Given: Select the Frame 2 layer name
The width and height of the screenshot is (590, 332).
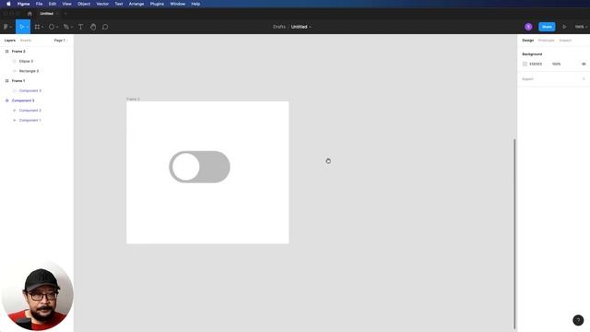Looking at the screenshot, I should (x=18, y=52).
